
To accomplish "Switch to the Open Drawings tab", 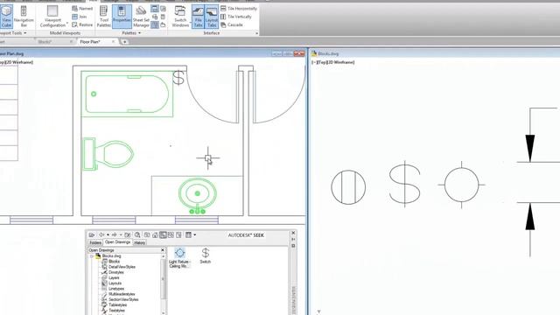I will (117, 242).
